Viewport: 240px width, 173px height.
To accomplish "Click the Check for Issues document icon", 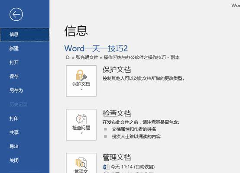I will click(81, 119).
